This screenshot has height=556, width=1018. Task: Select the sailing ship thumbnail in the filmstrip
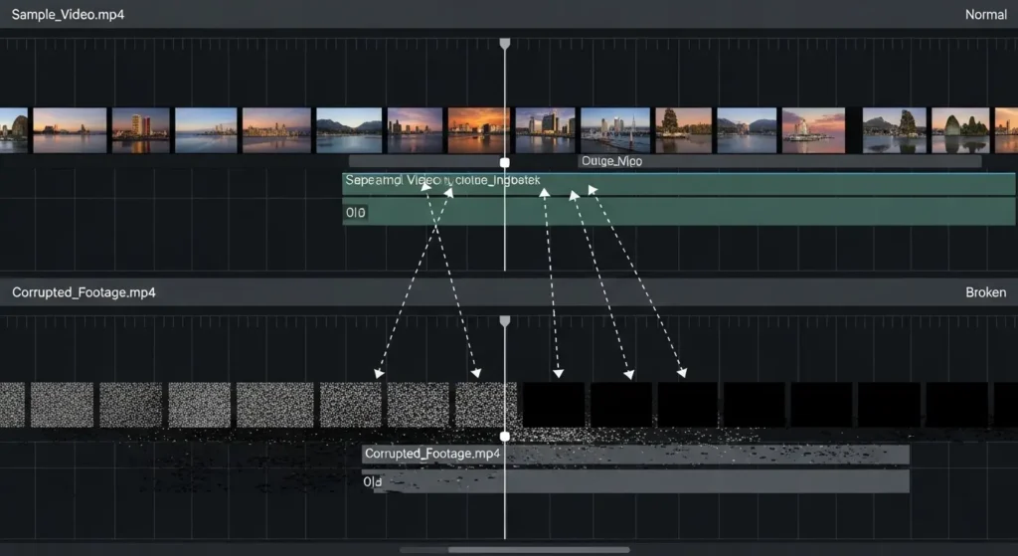point(683,130)
